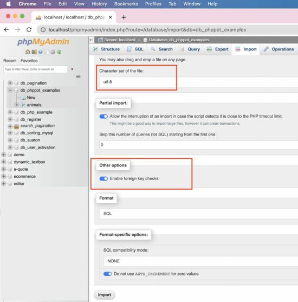This screenshot has height=302, width=298.
Task: Reload the navigation panel with green icon
Action: click(59, 52)
